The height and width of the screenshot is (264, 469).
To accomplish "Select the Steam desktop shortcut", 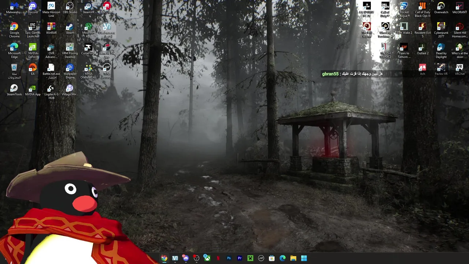I will pos(70,29).
